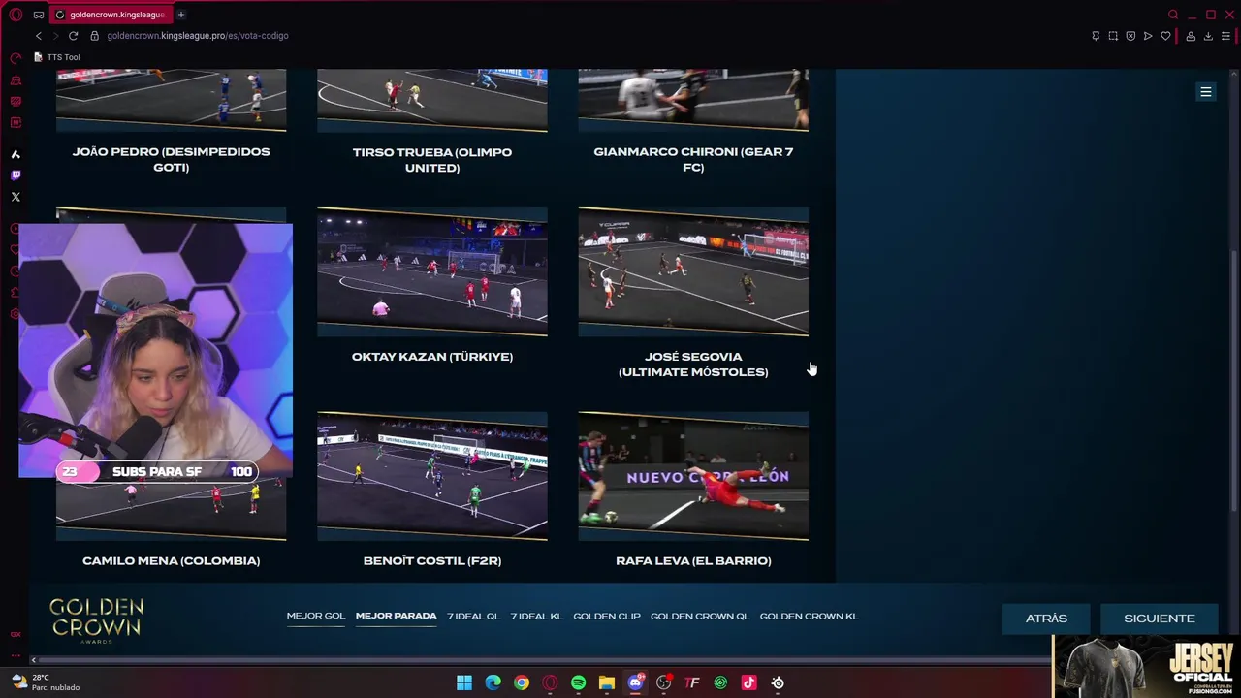Open GX Control speedometer in sidebar
The width and height of the screenshot is (1241, 698).
tap(16, 58)
